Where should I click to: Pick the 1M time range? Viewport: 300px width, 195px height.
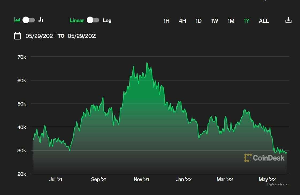(231, 21)
